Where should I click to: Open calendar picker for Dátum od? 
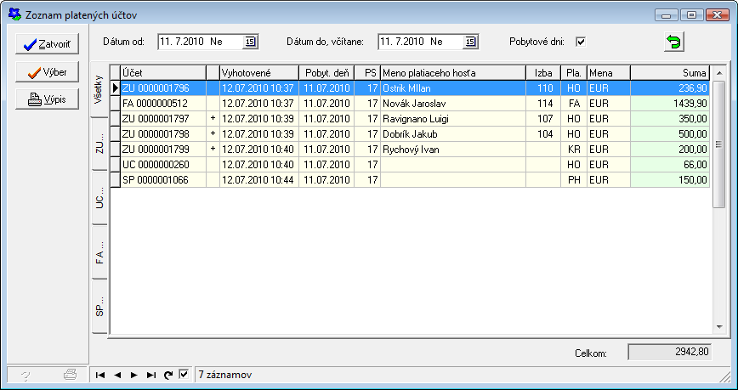[249, 41]
